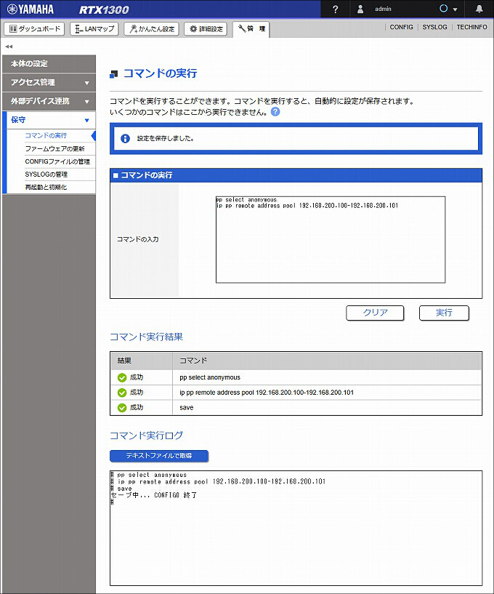The width and height of the screenshot is (494, 594).
Task: Click the admin user icon
Action: click(x=360, y=9)
